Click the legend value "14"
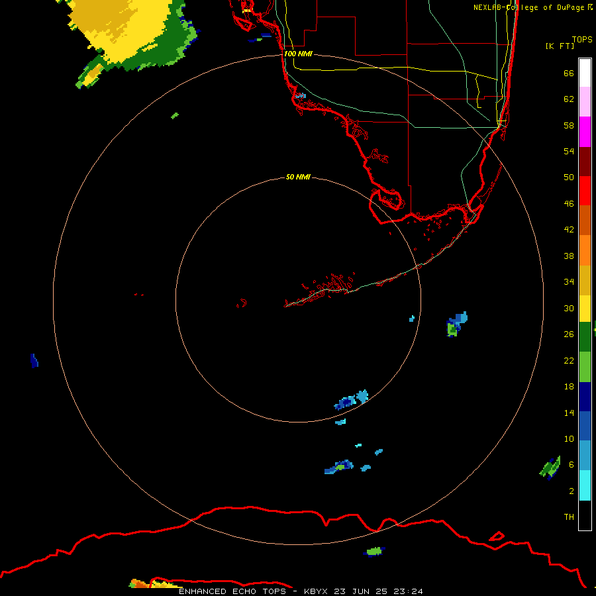Image resolution: width=596 pixels, height=596 pixels. [569, 413]
